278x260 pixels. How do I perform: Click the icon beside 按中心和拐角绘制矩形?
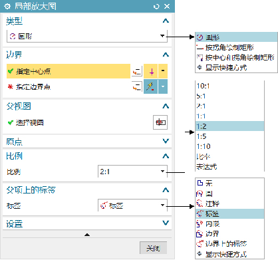point(200,58)
